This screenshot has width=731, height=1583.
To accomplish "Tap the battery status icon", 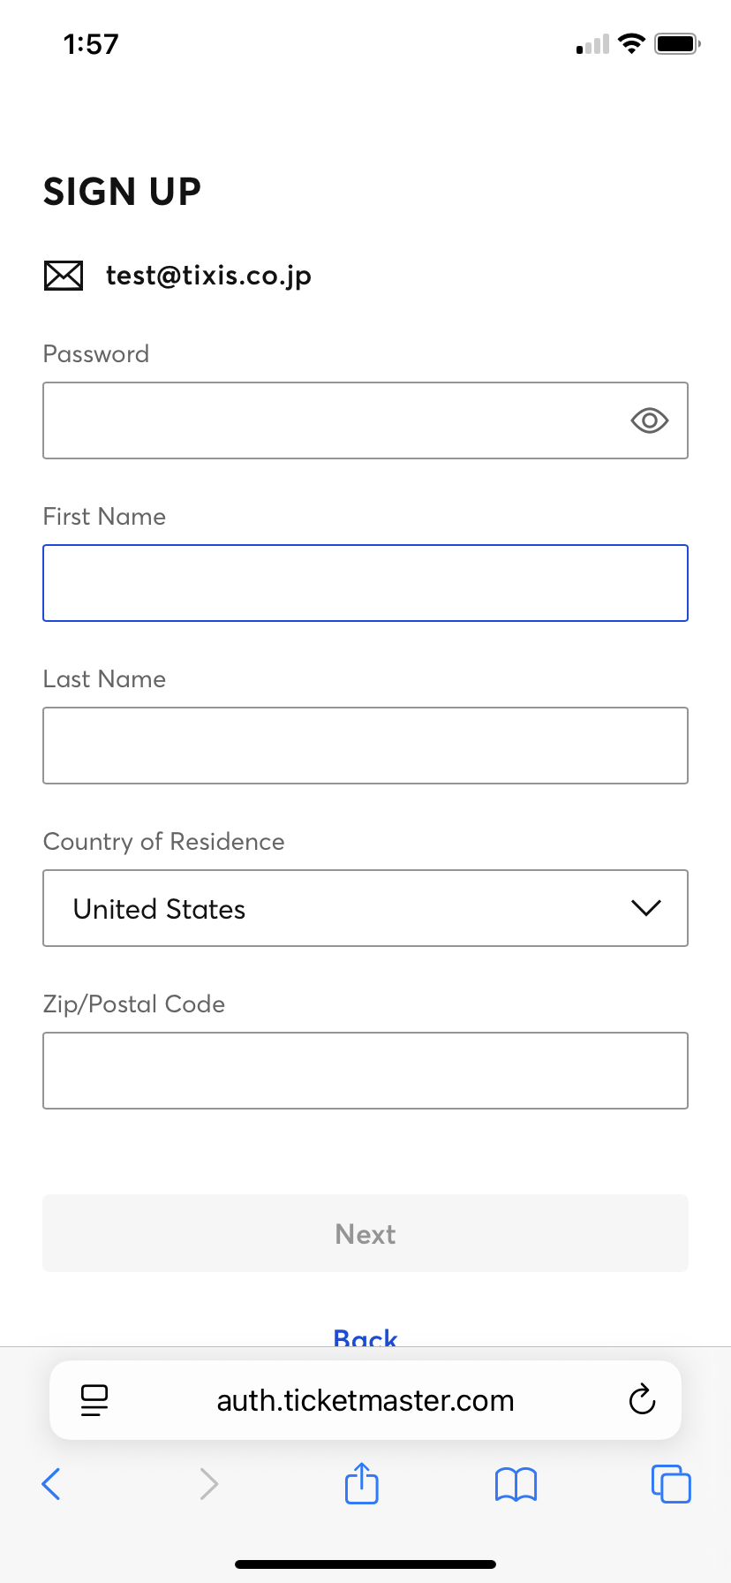I will coord(677,43).
